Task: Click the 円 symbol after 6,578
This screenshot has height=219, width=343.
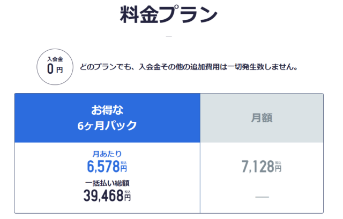Action: (x=124, y=169)
